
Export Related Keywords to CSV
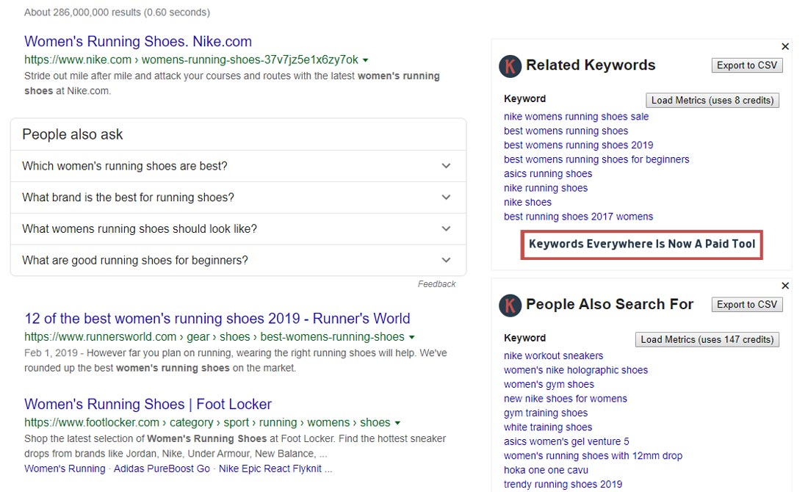point(747,65)
